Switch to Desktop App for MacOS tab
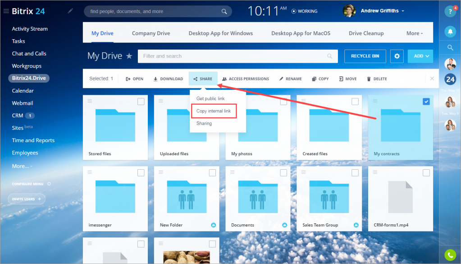 (x=301, y=33)
